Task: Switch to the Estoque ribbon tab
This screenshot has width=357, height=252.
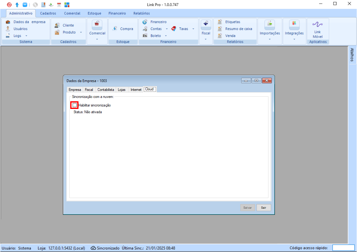Action: [94, 13]
